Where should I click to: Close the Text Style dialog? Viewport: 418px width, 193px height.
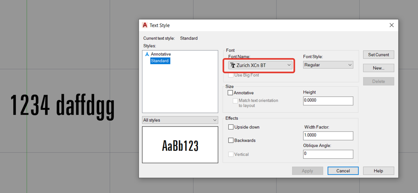[x=391, y=25]
